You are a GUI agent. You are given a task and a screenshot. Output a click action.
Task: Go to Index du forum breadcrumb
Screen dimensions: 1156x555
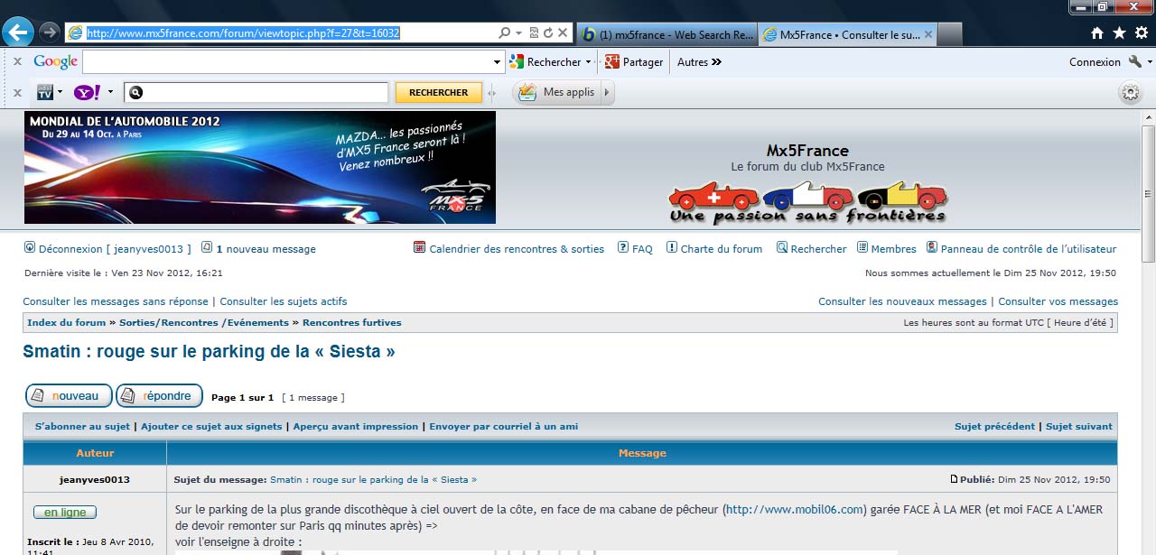(67, 322)
